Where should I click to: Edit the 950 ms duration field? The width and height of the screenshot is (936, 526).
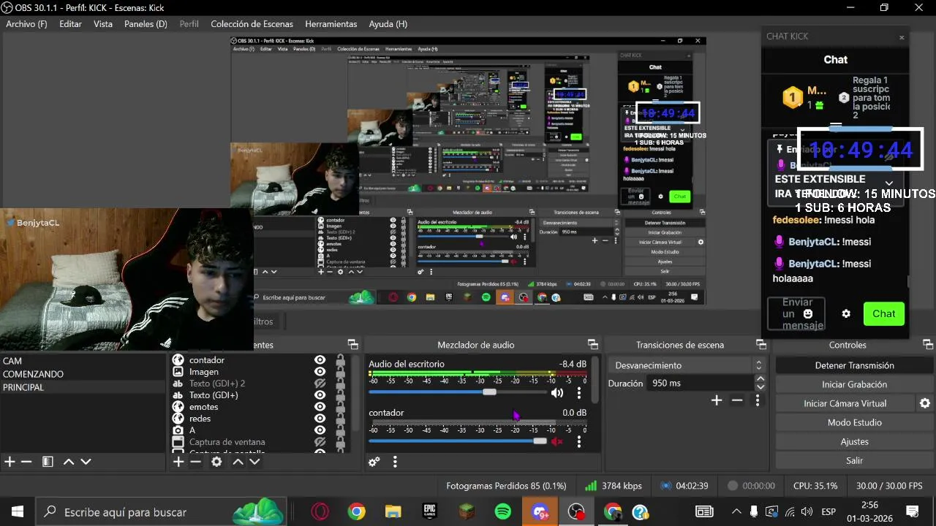coord(700,383)
